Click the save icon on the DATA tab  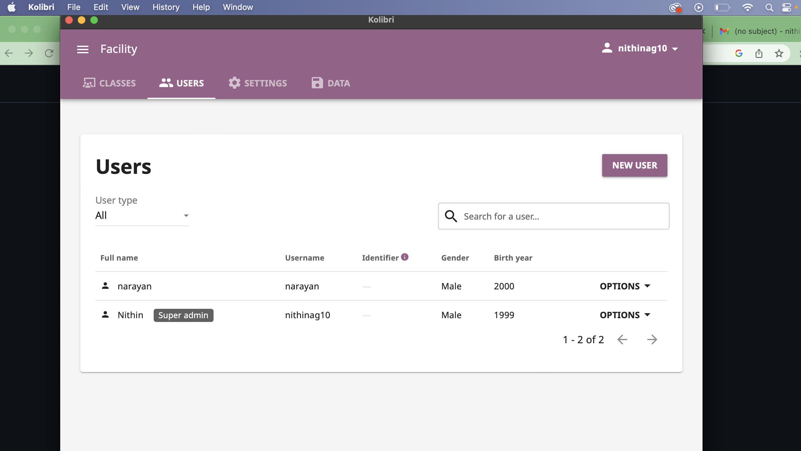[317, 83]
